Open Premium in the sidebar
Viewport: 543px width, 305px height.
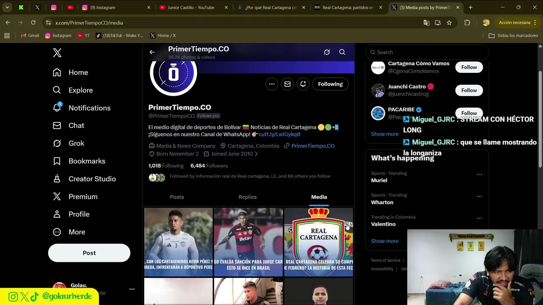(x=75, y=197)
